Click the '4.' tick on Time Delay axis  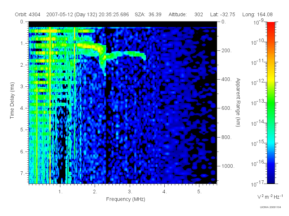click(x=22, y=108)
